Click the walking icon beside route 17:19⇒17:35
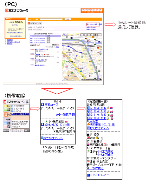This screenshot has width=149, height=181. (108, 111)
